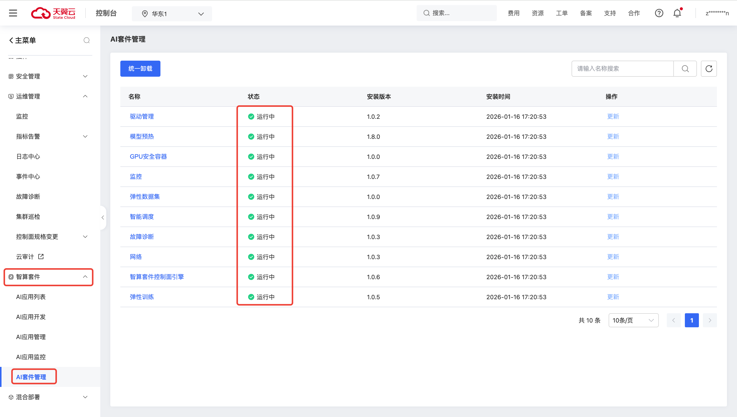Select 费用 in the top navigation
This screenshot has width=737, height=417.
[x=514, y=13]
